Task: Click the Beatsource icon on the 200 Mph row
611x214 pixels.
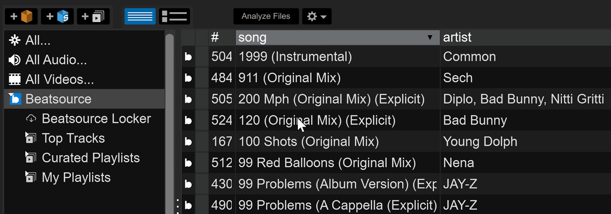Action: (x=188, y=99)
